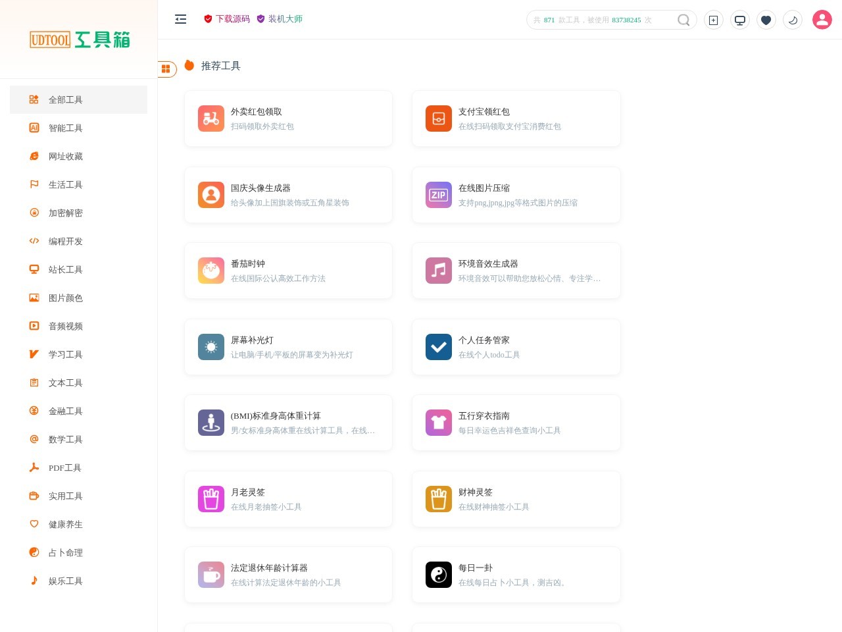
Task: Open the 个人任务管家 tool card
Action: pyautogui.click(x=516, y=347)
